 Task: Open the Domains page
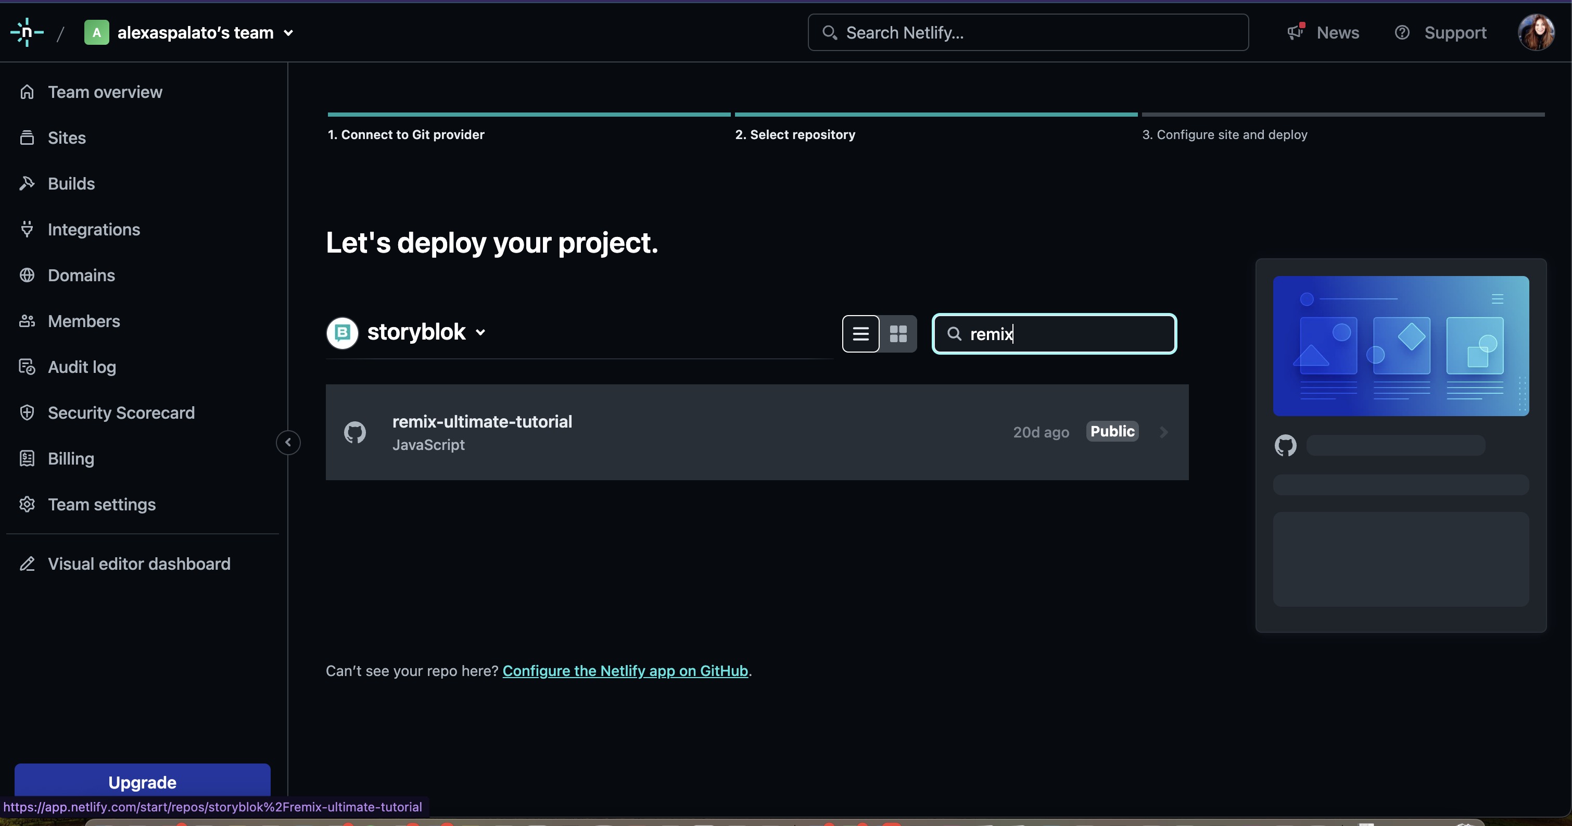81,274
